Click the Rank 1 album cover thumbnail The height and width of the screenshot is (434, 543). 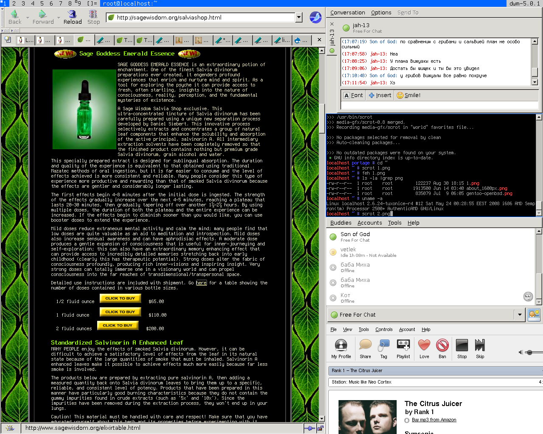click(367, 417)
